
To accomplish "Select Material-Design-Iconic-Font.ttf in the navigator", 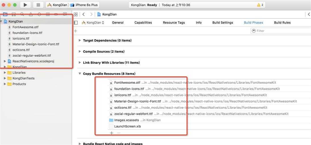I will point(36,44).
